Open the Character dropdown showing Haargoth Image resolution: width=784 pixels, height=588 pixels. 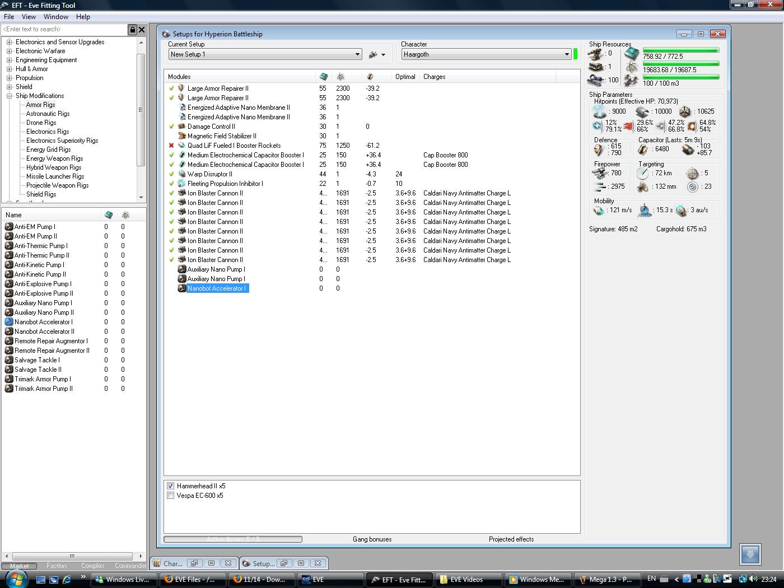566,54
